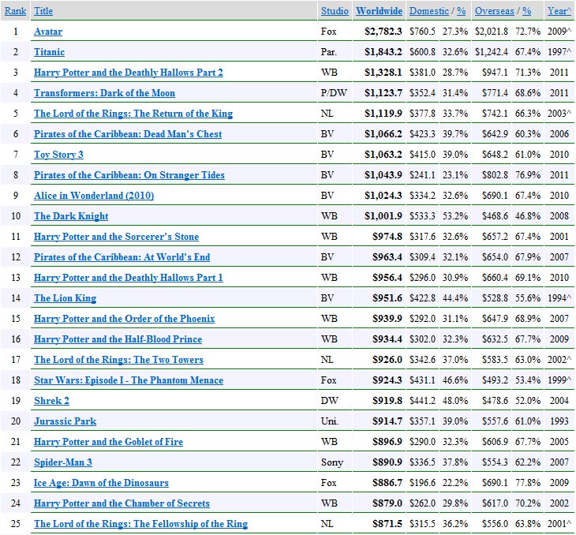Screen dimensions: 576x535
Task: Click the 2003^ year for Return of the King
Action: coord(560,114)
